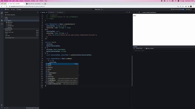Choose the 'for' autocomplete suggestion

(x=62, y=71)
